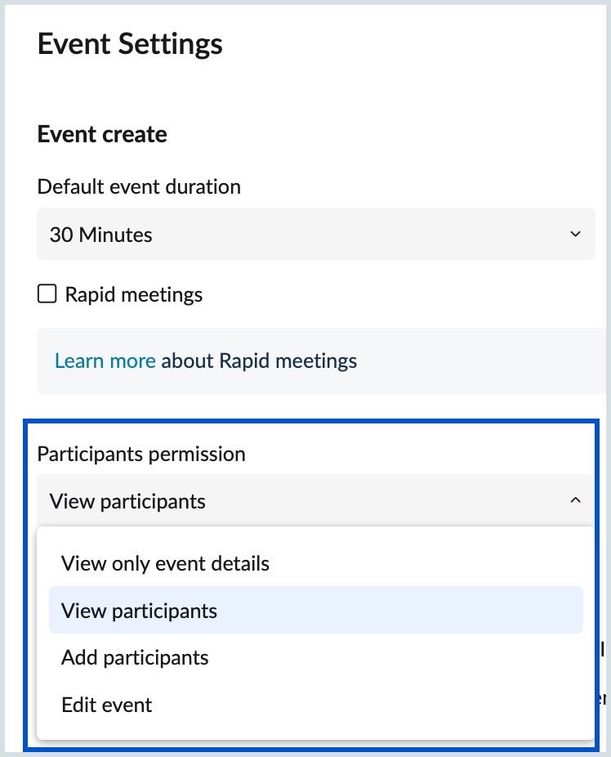Pick Edit event permission option
Viewport: 611px width, 757px height.
pyautogui.click(x=107, y=705)
